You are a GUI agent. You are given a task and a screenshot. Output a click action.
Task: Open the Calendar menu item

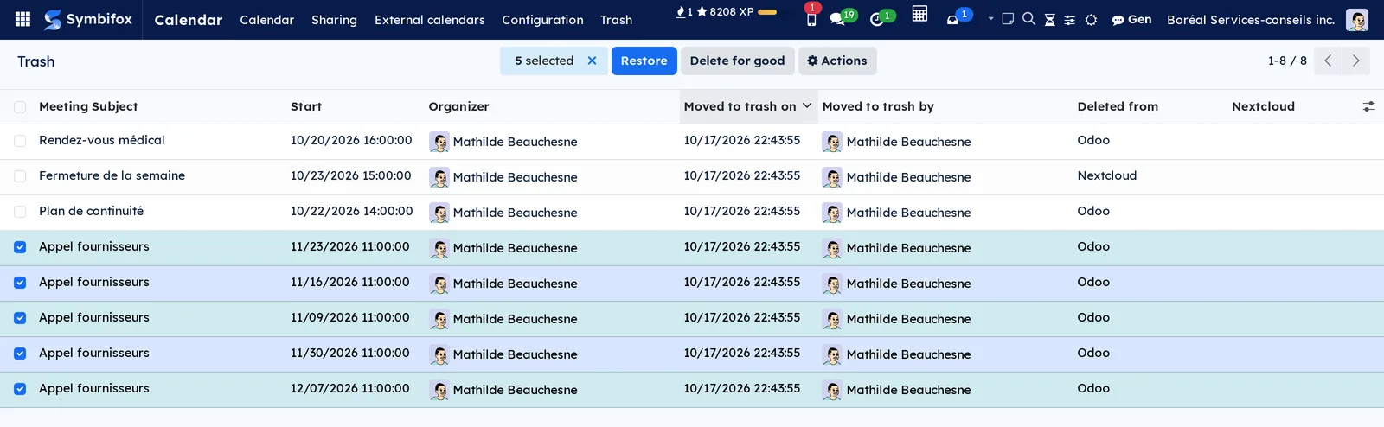pyautogui.click(x=266, y=20)
